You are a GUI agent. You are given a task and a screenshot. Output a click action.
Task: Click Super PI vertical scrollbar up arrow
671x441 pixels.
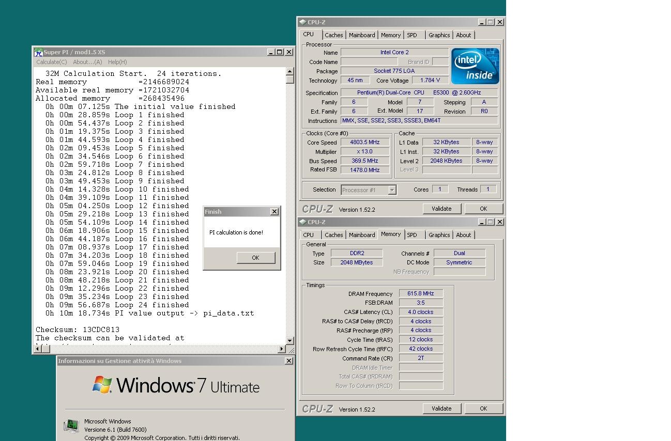[289, 72]
